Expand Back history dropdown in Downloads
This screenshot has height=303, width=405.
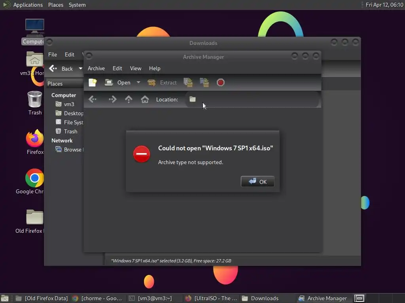coord(81,69)
